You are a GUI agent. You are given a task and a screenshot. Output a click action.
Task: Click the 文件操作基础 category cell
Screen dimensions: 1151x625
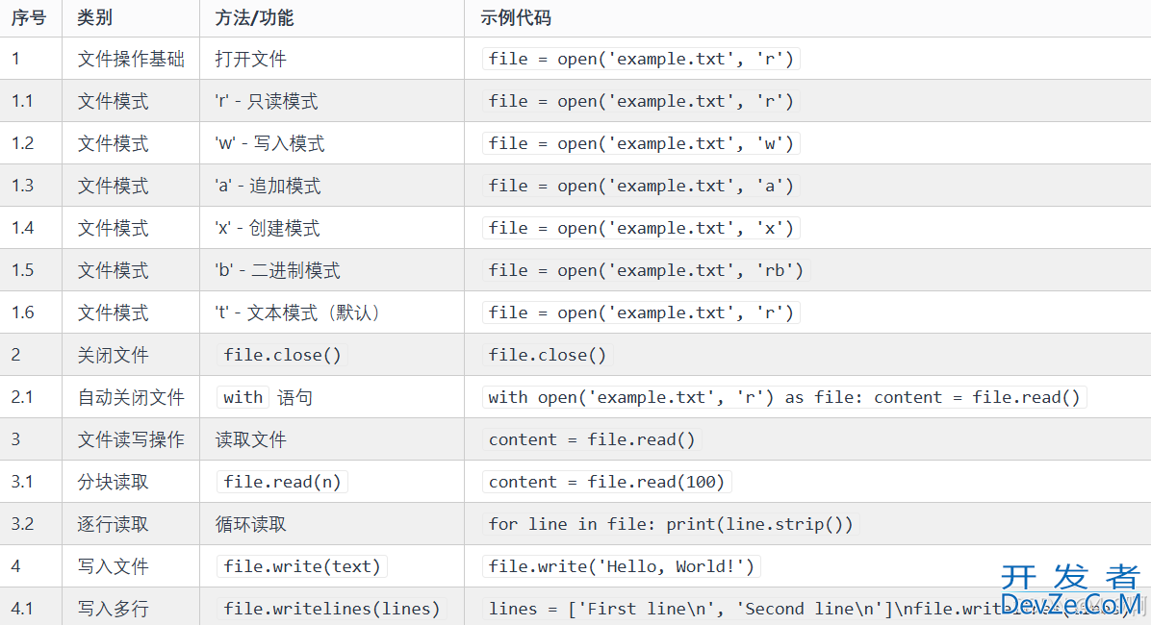pos(131,59)
